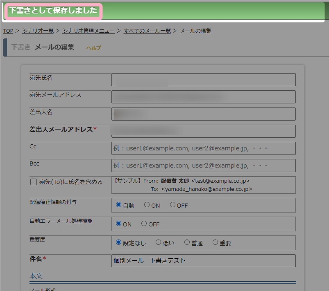Screen dimensions: 329x291
Task: Choose 設定なし for 重要度
Action: pyautogui.click(x=118, y=242)
